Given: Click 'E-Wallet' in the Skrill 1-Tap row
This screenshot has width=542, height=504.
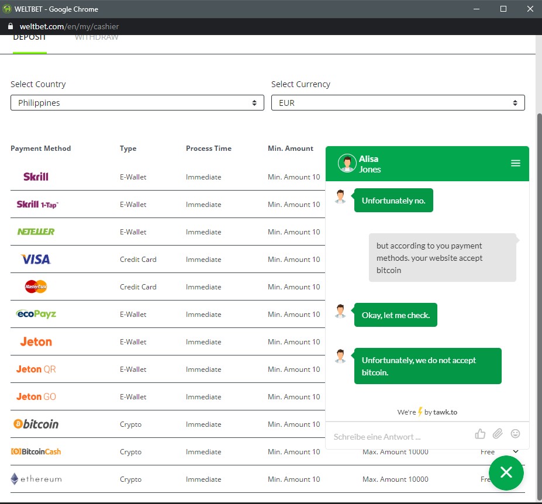Looking at the screenshot, I should click(x=133, y=204).
